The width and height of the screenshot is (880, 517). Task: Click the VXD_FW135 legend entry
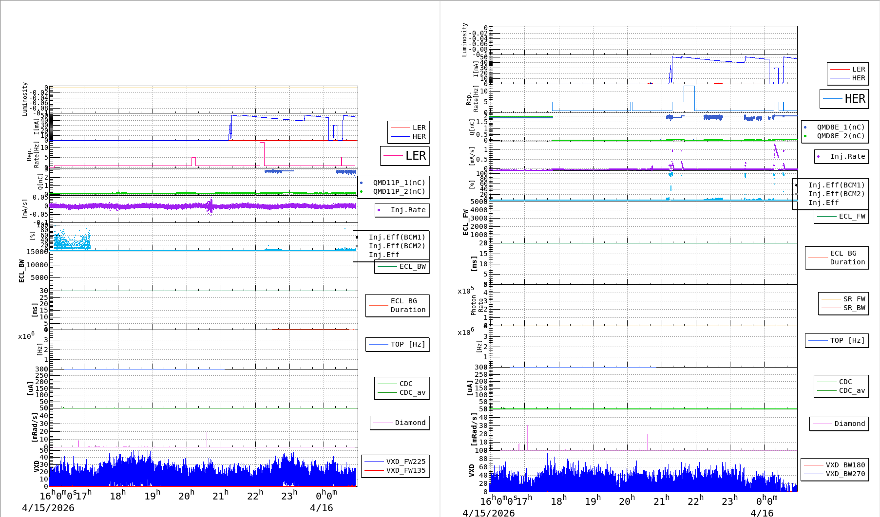click(x=395, y=471)
